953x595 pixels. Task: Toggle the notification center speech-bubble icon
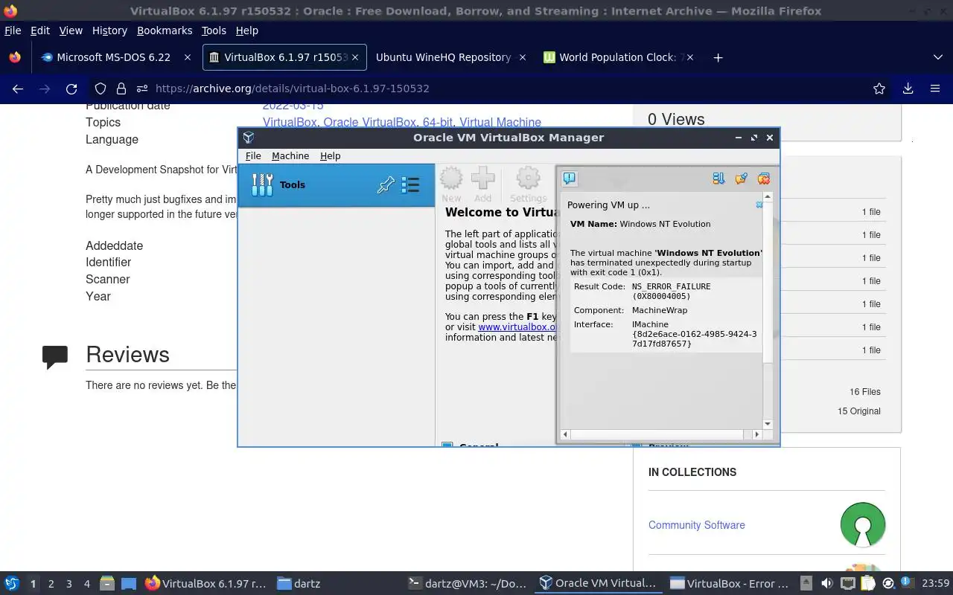pos(570,178)
